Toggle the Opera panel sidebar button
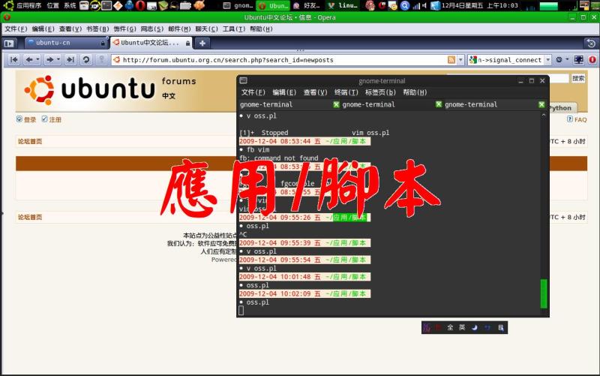 pos(9,44)
